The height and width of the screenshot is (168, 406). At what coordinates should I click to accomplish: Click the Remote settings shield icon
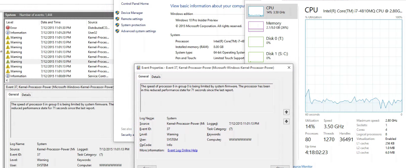click(x=117, y=19)
